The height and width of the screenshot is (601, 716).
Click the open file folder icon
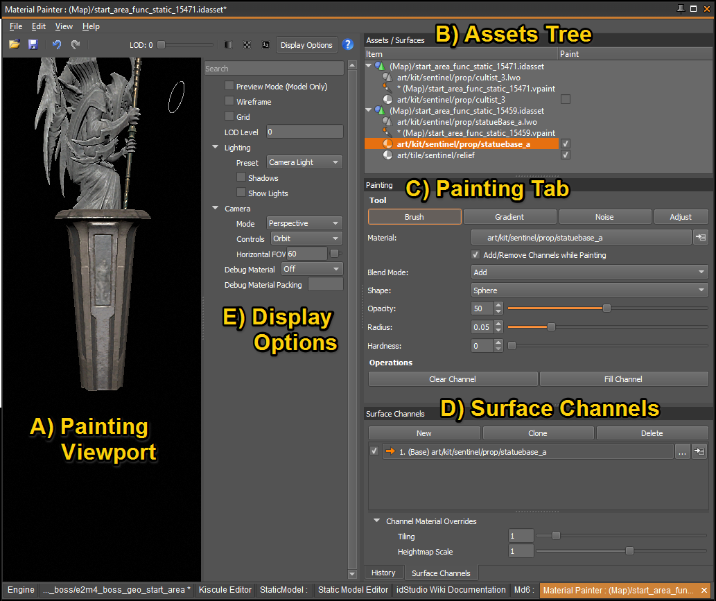[x=15, y=44]
